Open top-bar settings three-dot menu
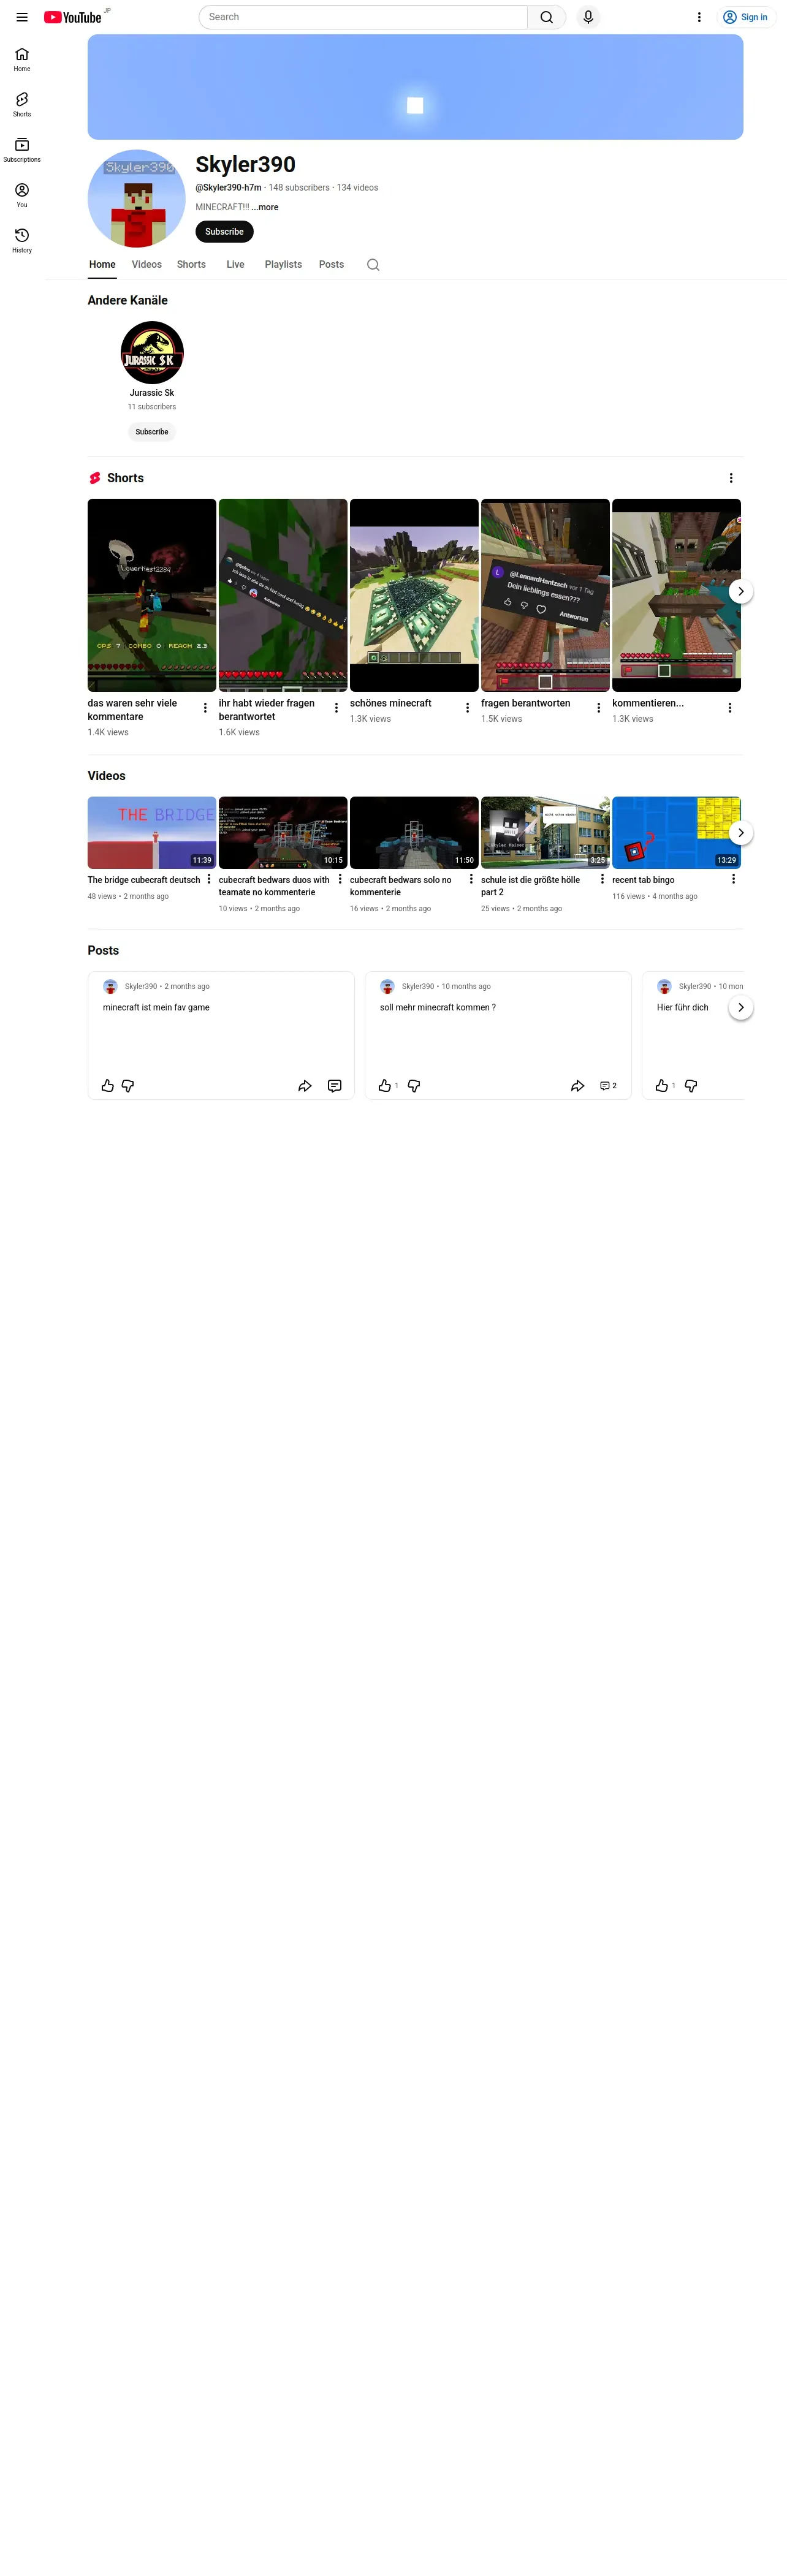The width and height of the screenshot is (787, 2576). tap(699, 17)
